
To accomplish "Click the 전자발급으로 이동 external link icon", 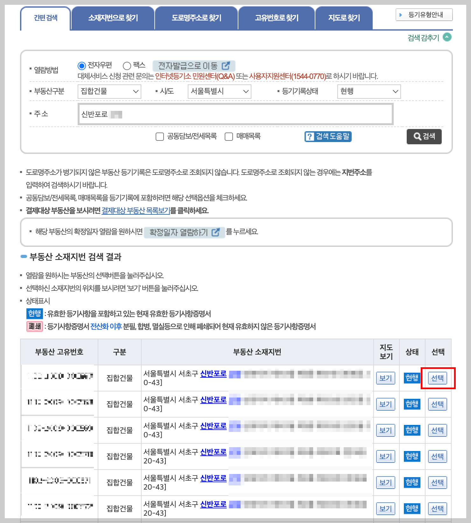I will (x=226, y=66).
